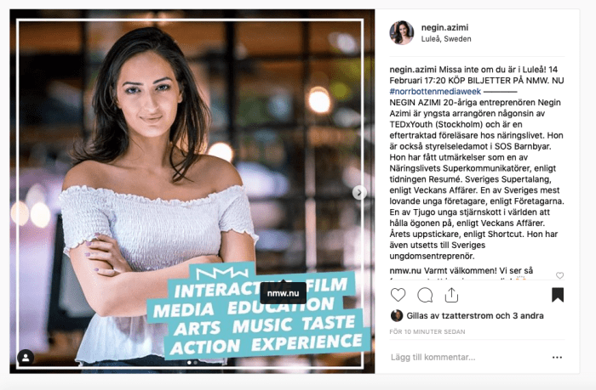Toggle the bookmark save icon
The image size is (596, 390).
[x=558, y=295]
